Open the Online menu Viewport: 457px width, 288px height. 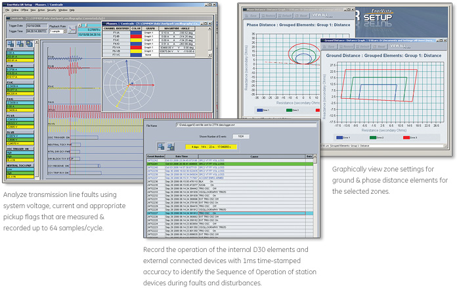click(x=15, y=10)
